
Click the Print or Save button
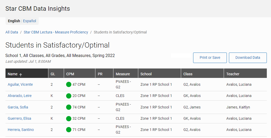point(210,57)
